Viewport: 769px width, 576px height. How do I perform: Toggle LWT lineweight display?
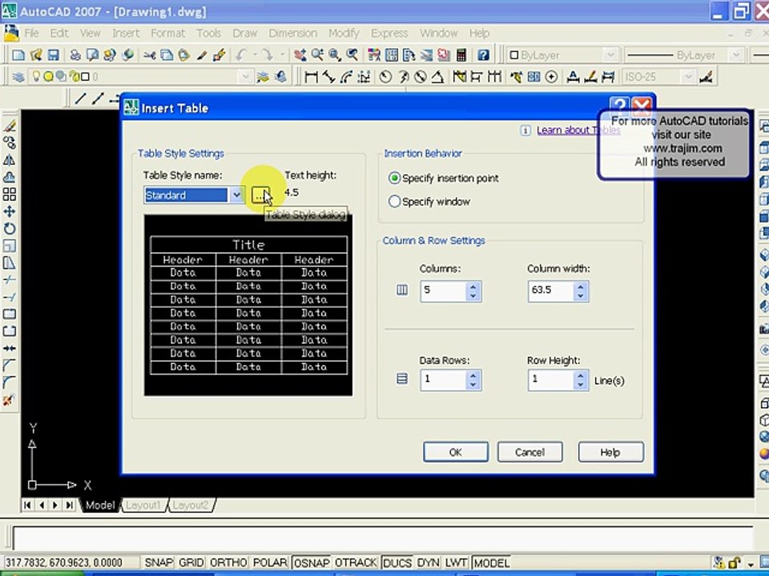[x=456, y=562]
